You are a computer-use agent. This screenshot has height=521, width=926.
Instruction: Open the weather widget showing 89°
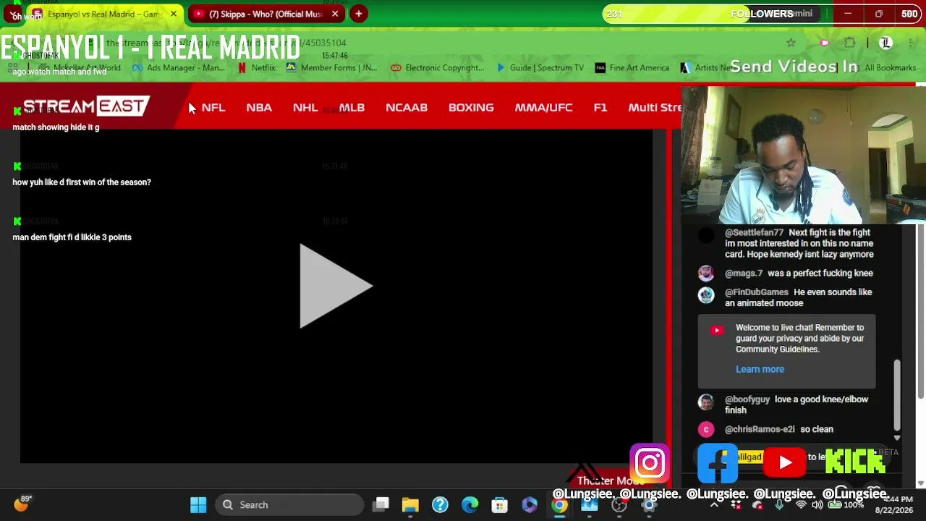[22, 504]
